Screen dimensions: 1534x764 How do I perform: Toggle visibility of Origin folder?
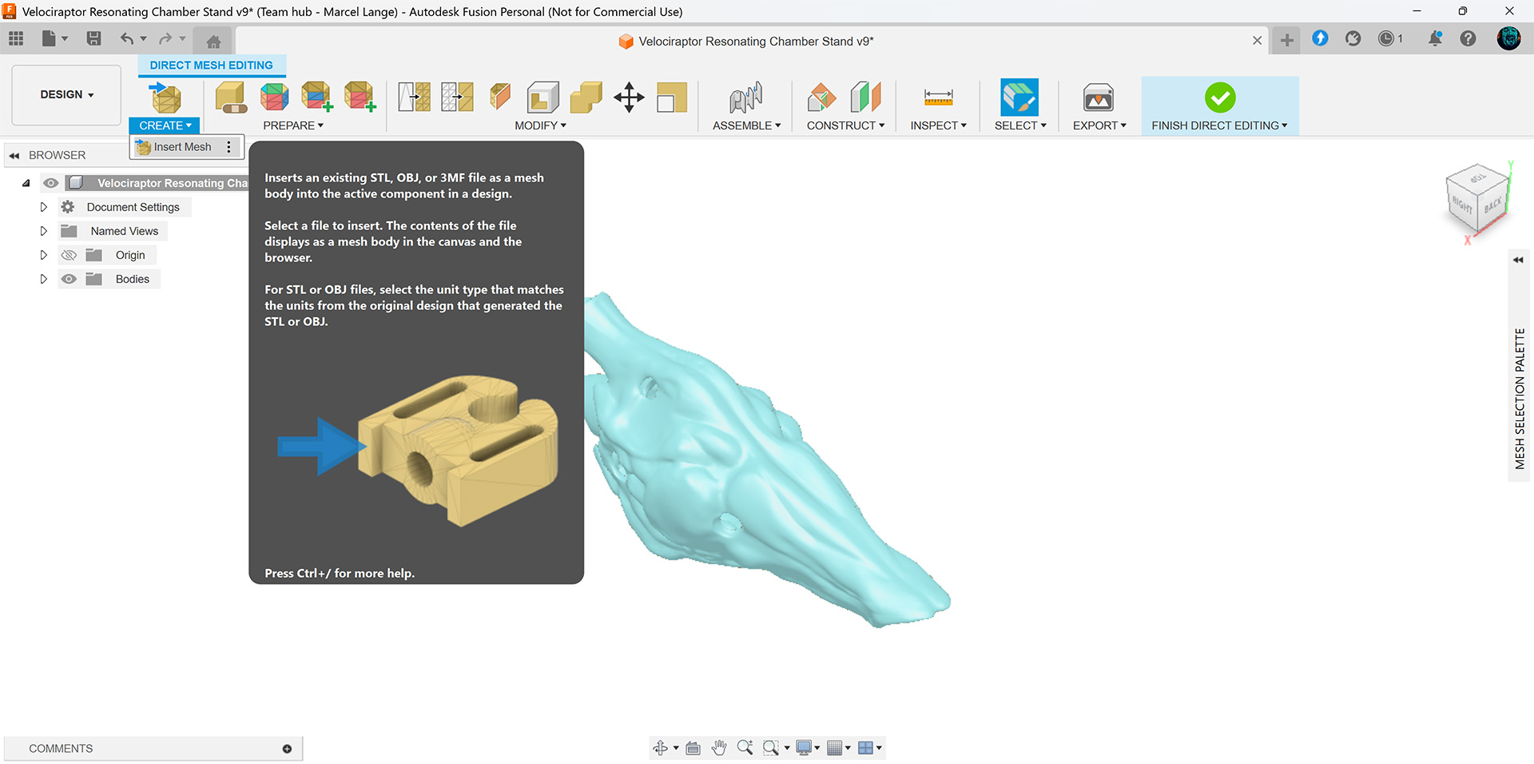(69, 255)
